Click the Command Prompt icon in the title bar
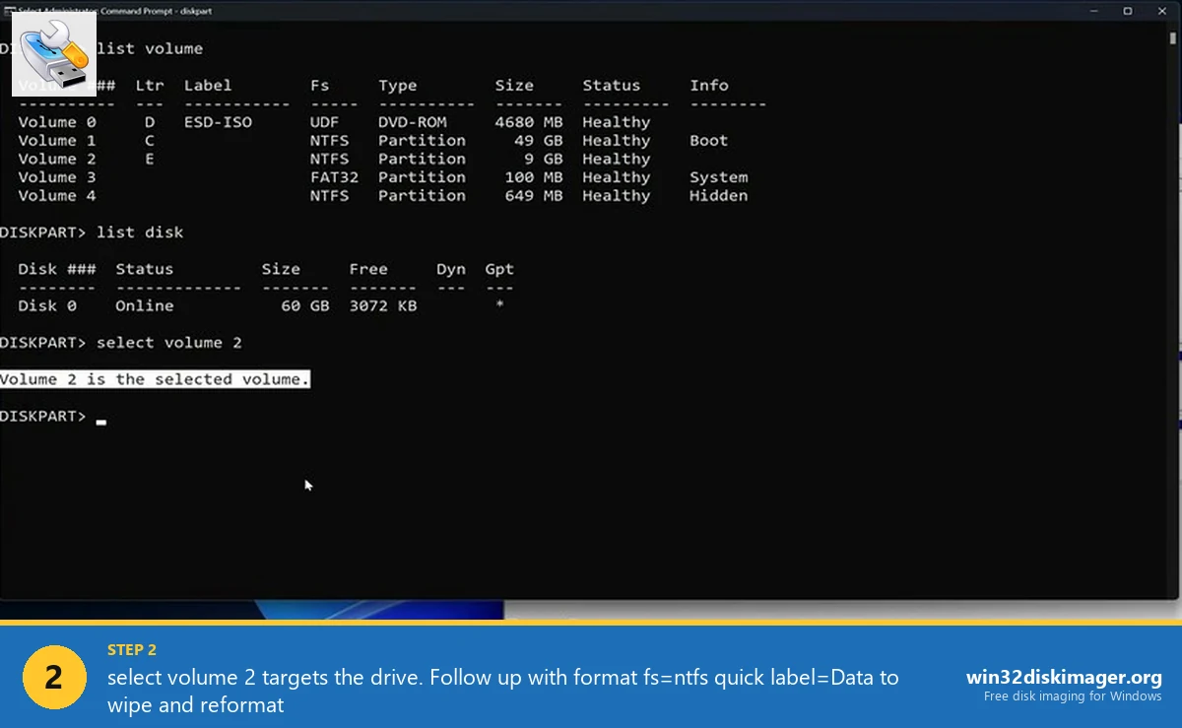The height and width of the screenshot is (728, 1182). (x=10, y=11)
